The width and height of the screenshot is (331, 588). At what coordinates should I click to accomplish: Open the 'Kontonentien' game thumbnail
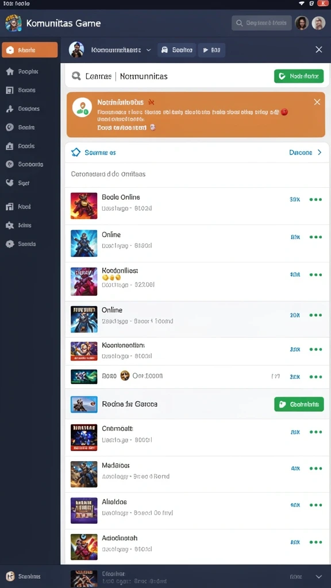(x=84, y=351)
